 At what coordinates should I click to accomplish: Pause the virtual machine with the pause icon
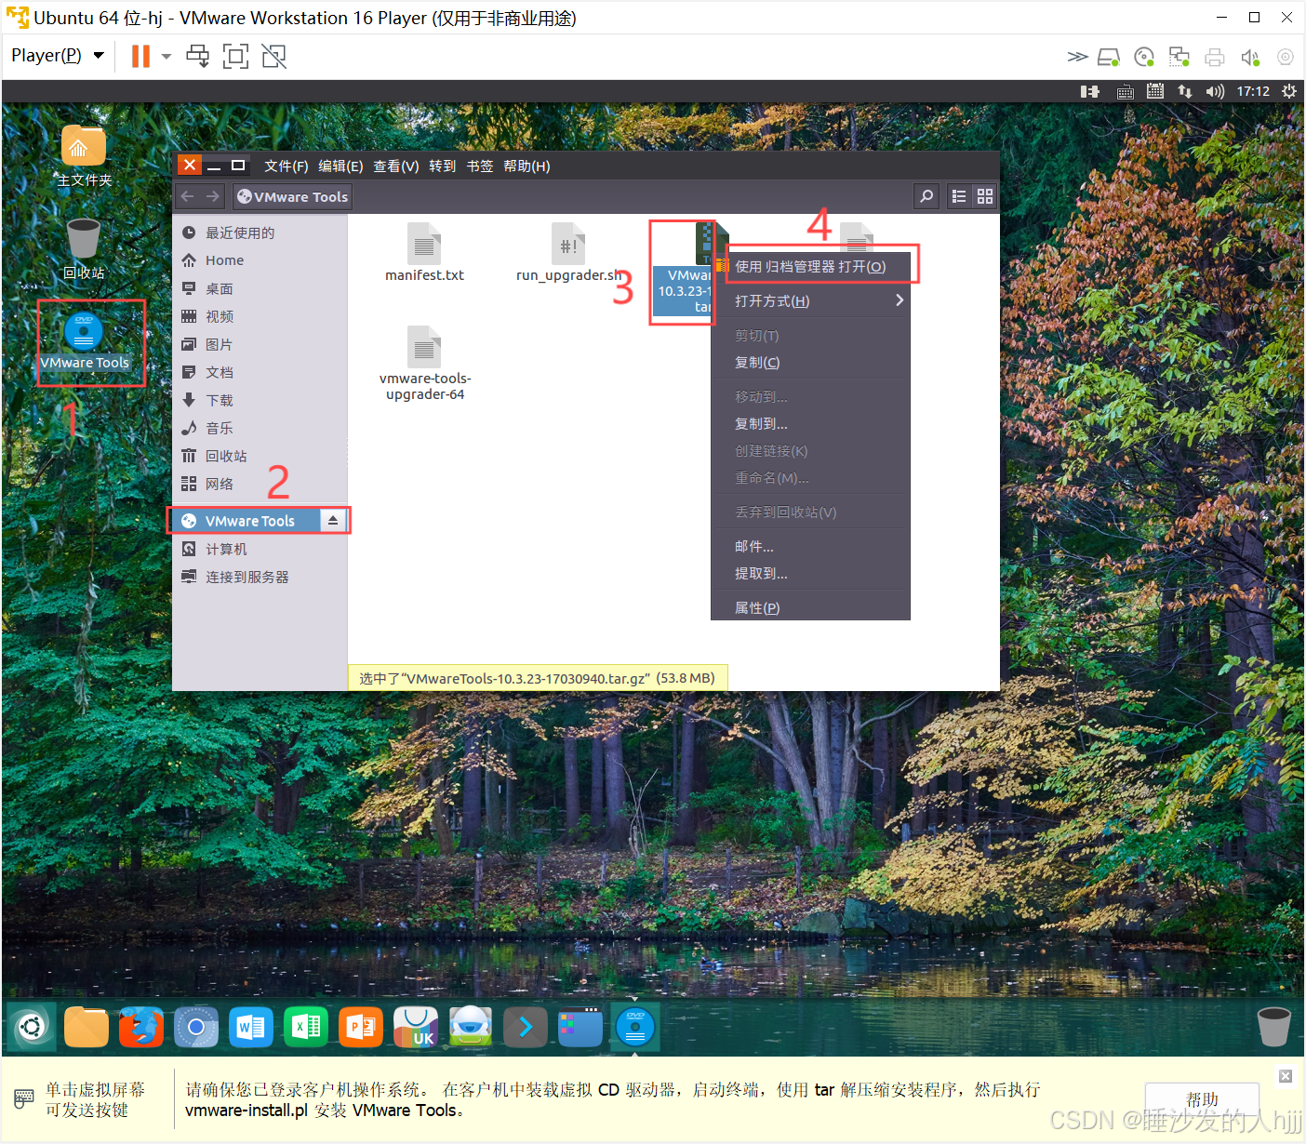point(140,57)
